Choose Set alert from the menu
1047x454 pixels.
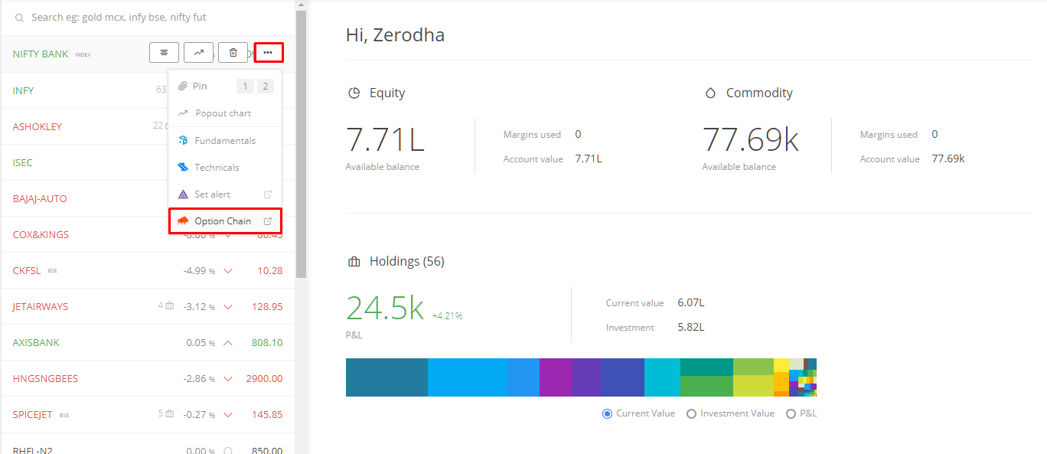pyautogui.click(x=225, y=194)
